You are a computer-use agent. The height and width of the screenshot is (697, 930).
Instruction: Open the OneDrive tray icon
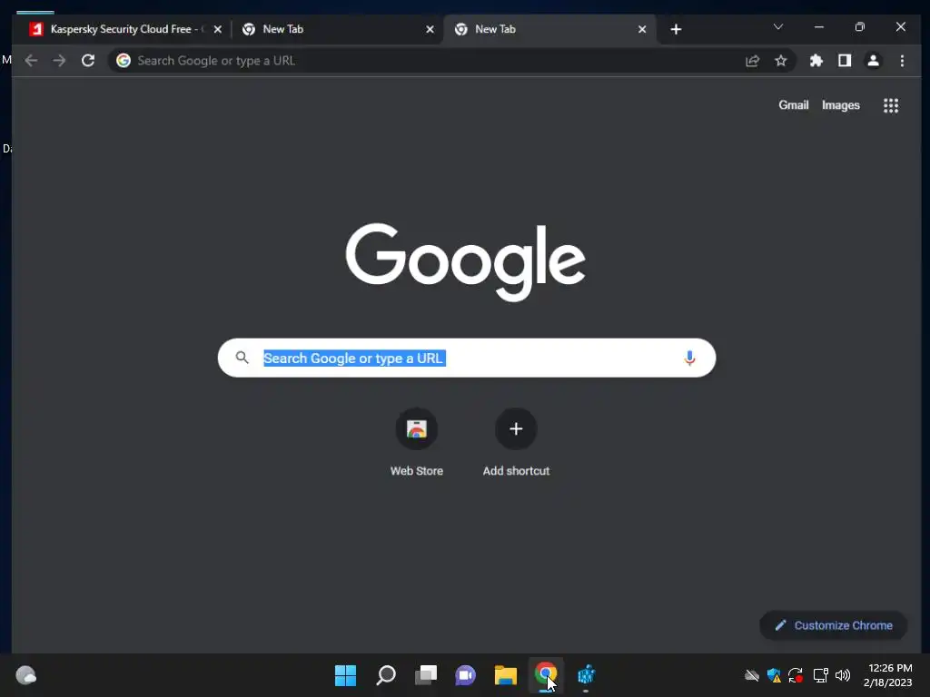tap(751, 675)
